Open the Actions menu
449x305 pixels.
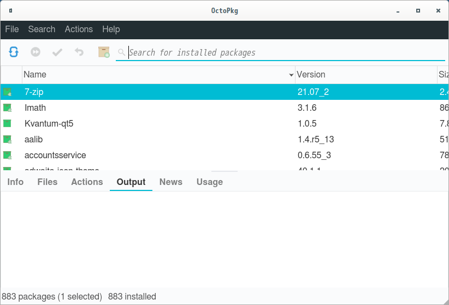click(x=79, y=29)
